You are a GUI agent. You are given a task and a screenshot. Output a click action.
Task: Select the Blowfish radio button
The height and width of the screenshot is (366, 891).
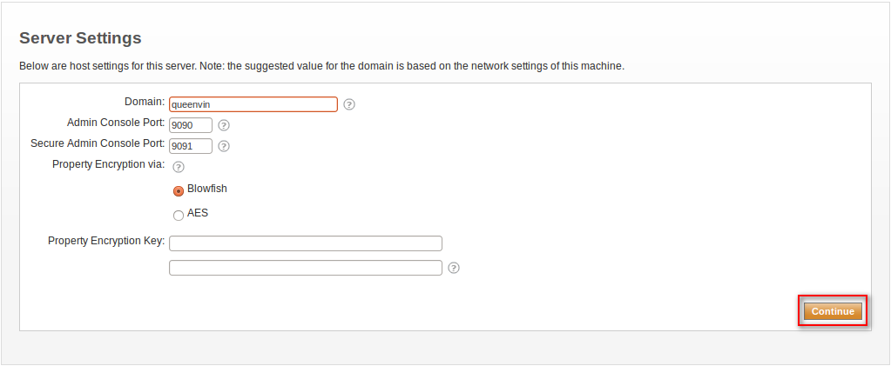point(179,191)
